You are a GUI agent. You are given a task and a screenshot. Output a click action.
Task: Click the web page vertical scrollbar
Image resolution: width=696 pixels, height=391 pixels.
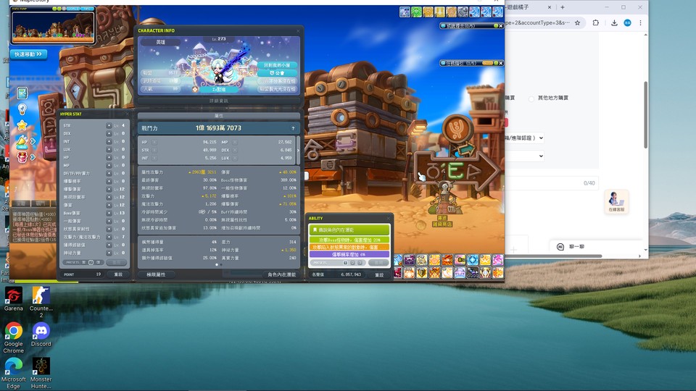[x=645, y=115]
